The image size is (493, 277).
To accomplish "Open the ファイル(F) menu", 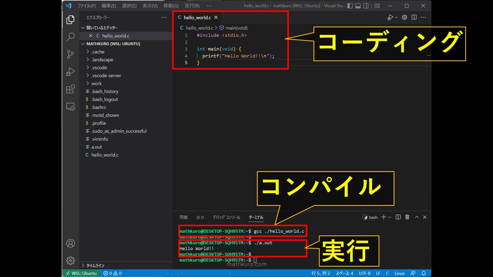I will pos(86,6).
